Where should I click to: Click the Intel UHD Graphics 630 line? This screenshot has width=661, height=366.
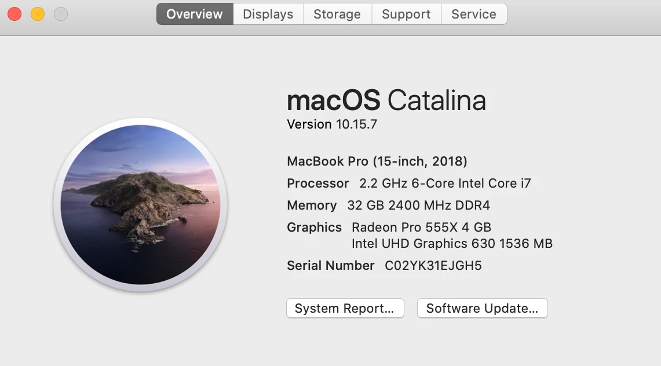click(x=452, y=244)
